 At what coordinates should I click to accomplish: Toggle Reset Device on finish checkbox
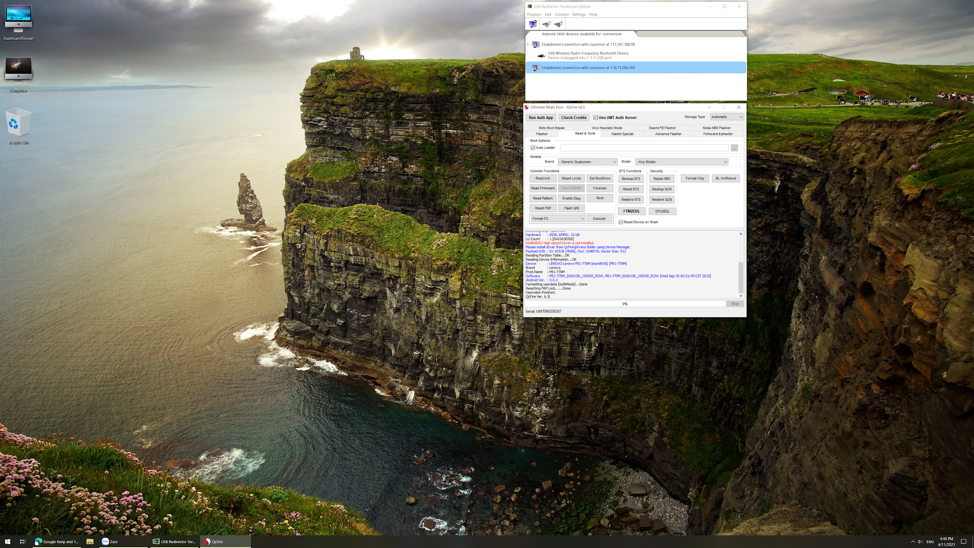621,222
